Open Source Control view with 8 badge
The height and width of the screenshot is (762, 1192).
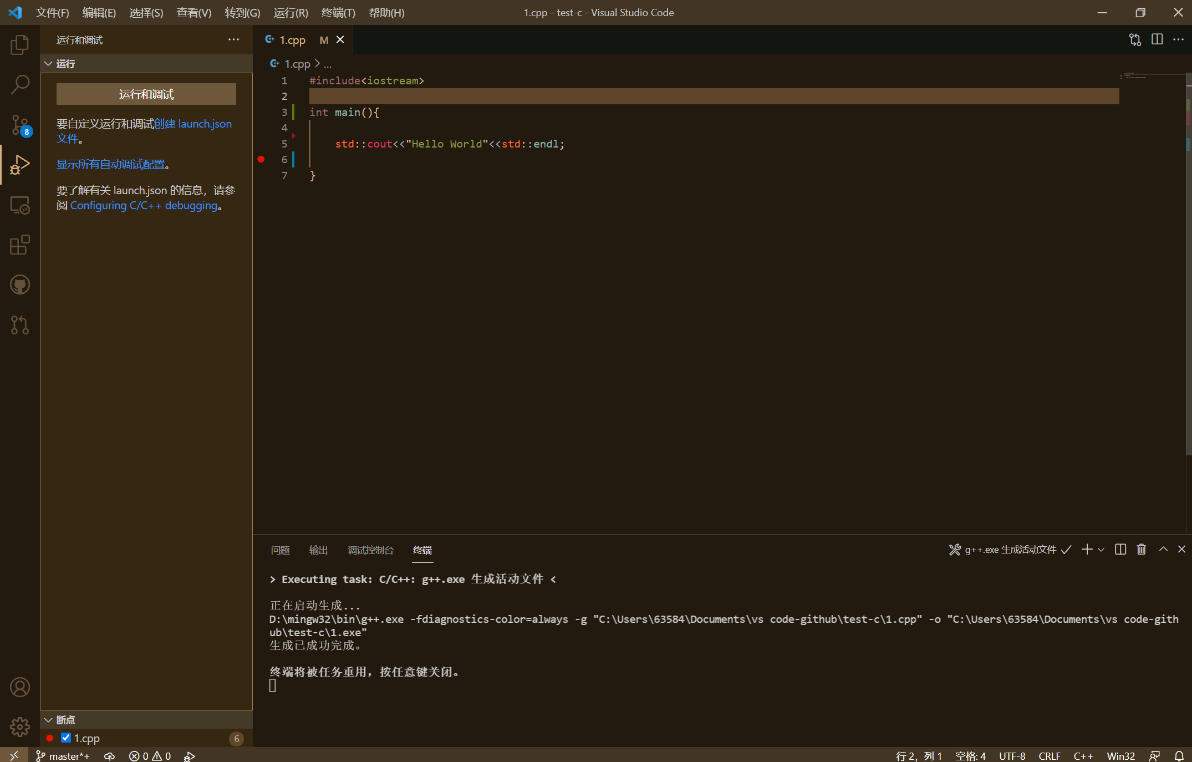tap(20, 125)
